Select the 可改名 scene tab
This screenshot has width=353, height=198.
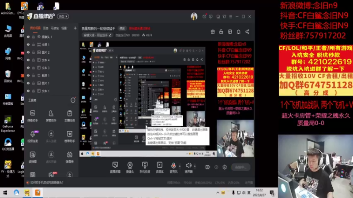[x=55, y=28]
